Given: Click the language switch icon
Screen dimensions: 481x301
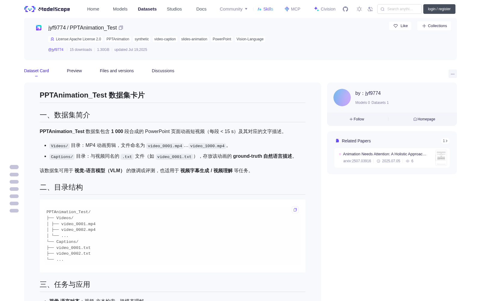Looking at the screenshot, I should (x=370, y=9).
